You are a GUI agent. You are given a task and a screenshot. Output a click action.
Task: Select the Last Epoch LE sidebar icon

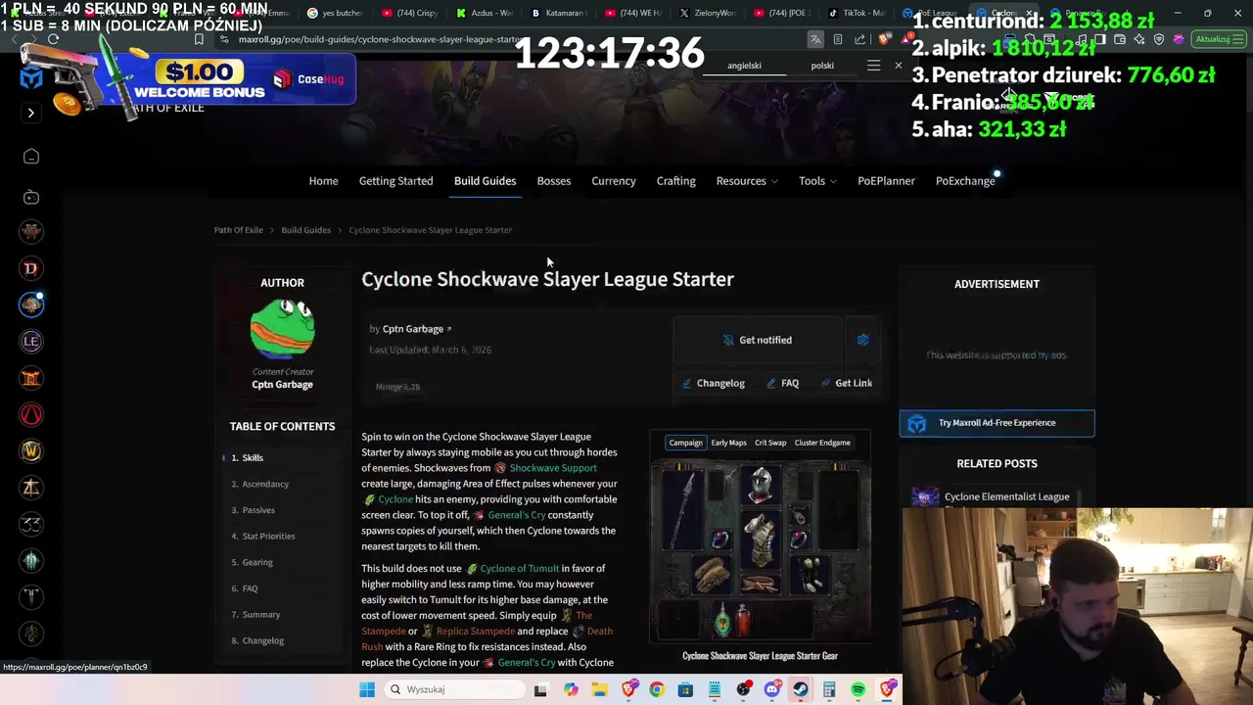(x=30, y=341)
